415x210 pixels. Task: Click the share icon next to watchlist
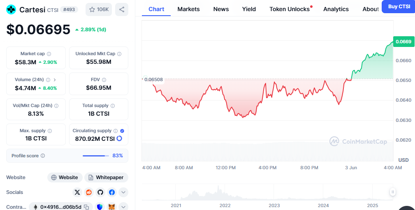(x=121, y=9)
